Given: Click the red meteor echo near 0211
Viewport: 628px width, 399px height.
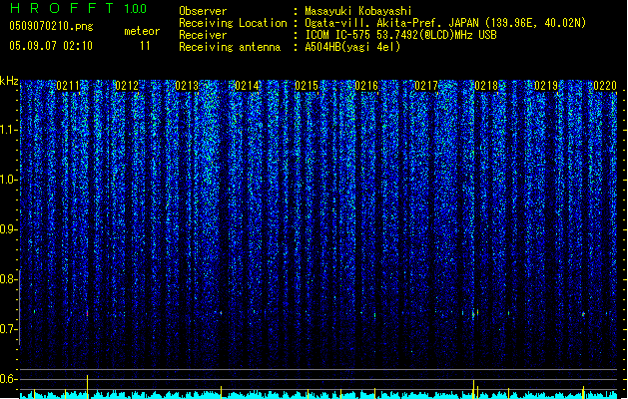Looking at the screenshot, I should tap(87, 314).
